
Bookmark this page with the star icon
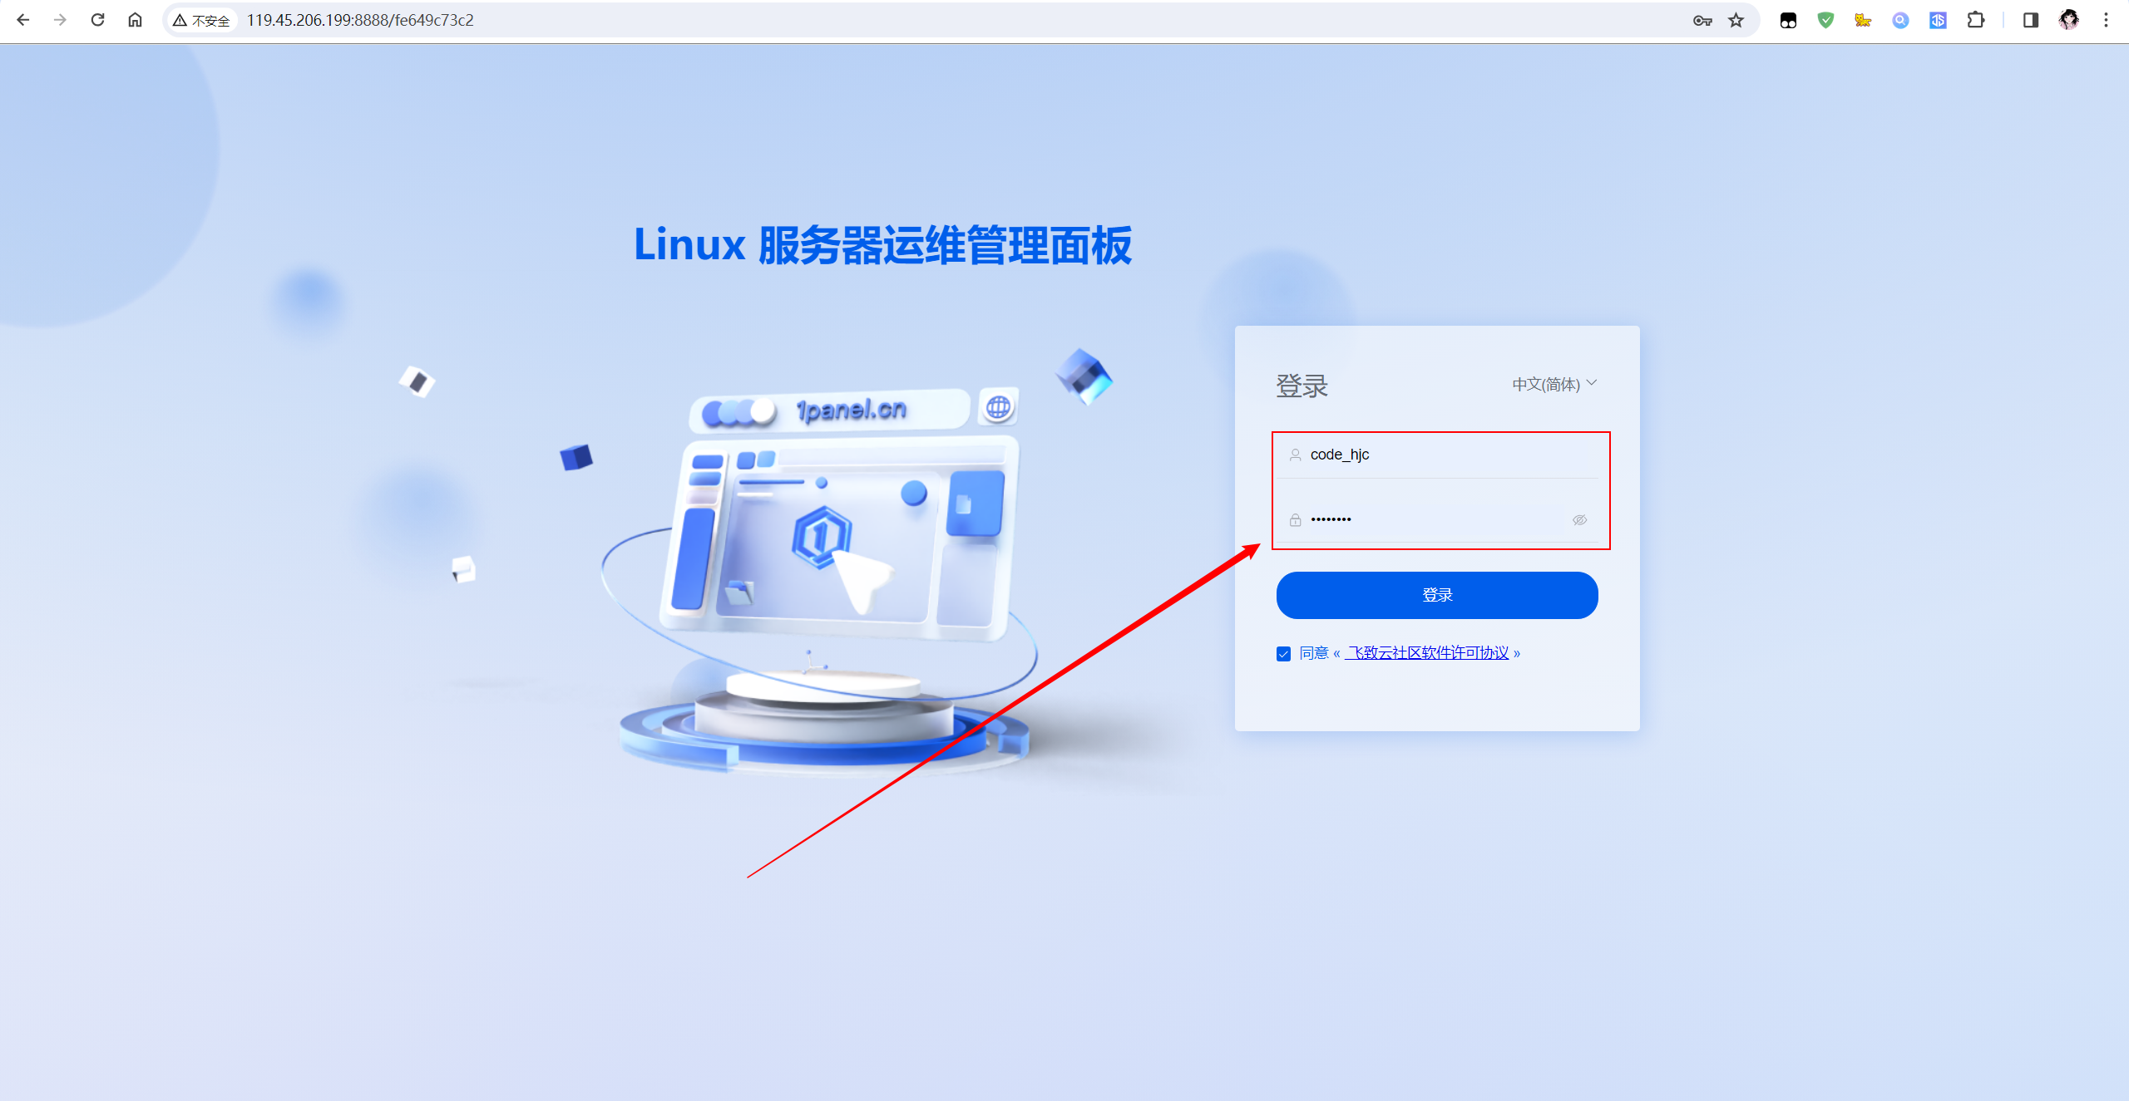pos(1736,20)
